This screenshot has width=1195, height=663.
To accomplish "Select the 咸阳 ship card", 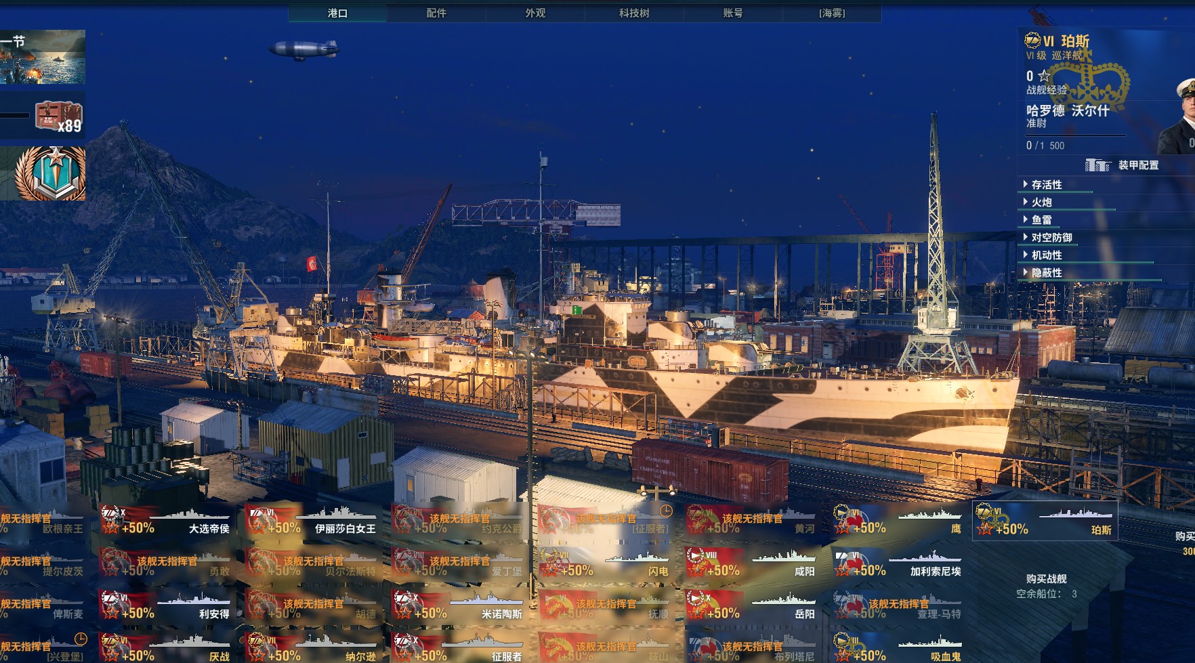I will tap(751, 562).
